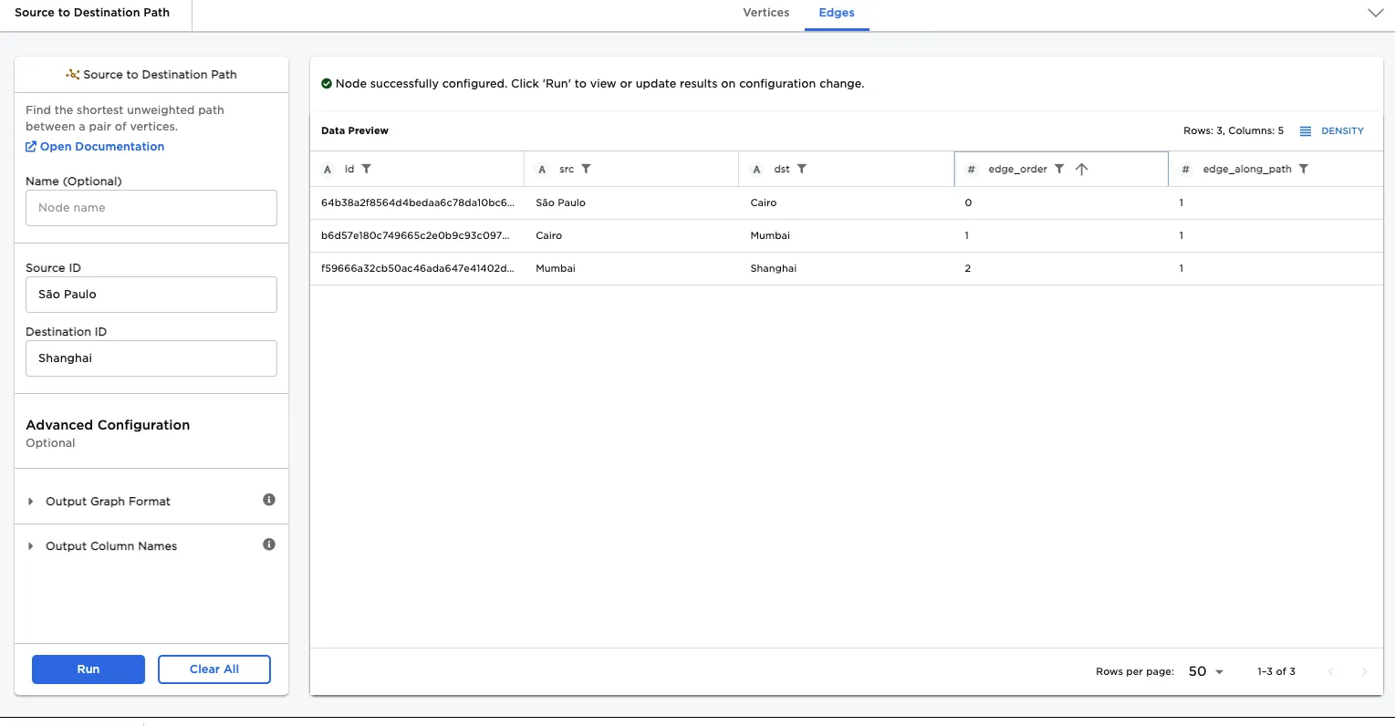Click the Source ID input showing São Paulo

[x=151, y=294]
